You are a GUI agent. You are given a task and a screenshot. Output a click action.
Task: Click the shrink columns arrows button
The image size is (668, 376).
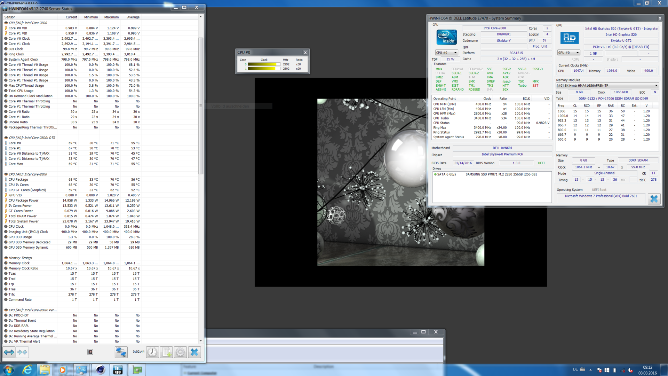click(x=23, y=352)
